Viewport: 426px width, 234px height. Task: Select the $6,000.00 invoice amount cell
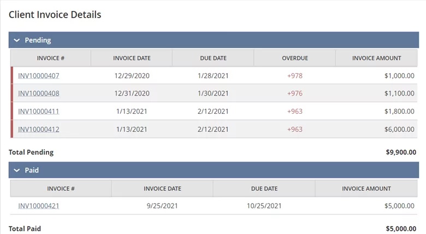[x=399, y=129]
